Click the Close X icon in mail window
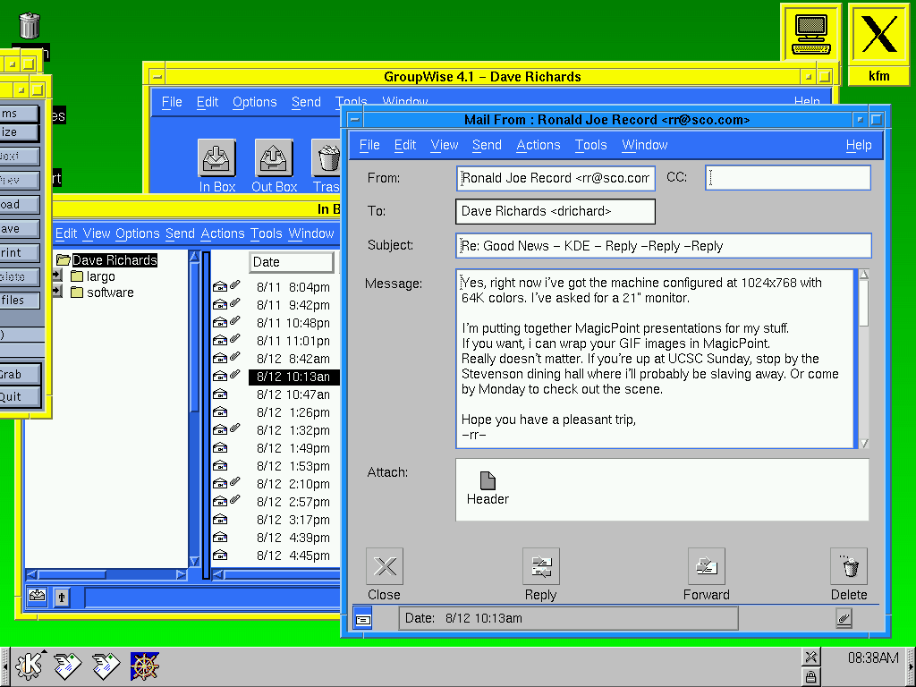The image size is (916, 687). click(x=385, y=566)
